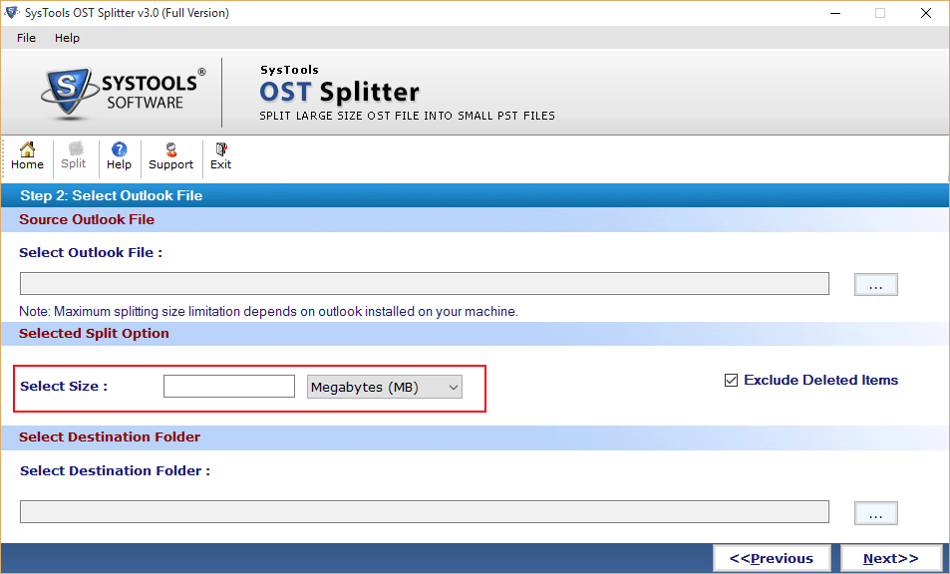Click the SysTools Software logo
This screenshot has width=950, height=574.
click(x=124, y=92)
